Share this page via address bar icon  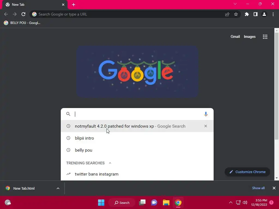pyautogui.click(x=227, y=14)
